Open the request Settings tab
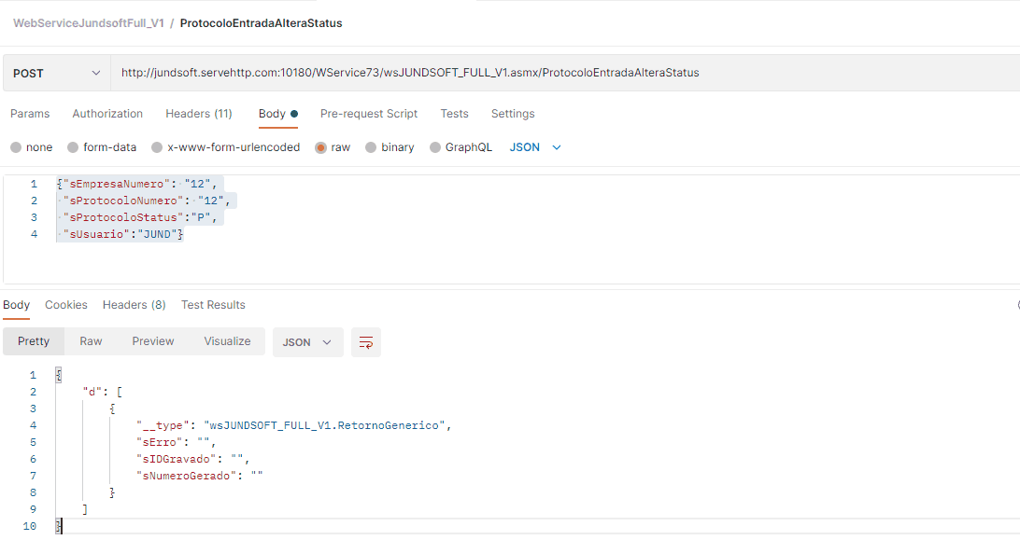 (513, 114)
